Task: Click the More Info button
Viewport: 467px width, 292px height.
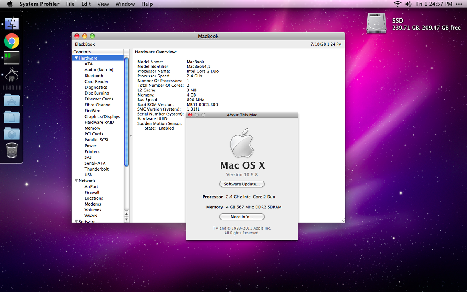Action: 242,217
